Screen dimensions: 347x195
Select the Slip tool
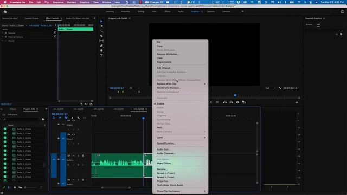pos(101,41)
